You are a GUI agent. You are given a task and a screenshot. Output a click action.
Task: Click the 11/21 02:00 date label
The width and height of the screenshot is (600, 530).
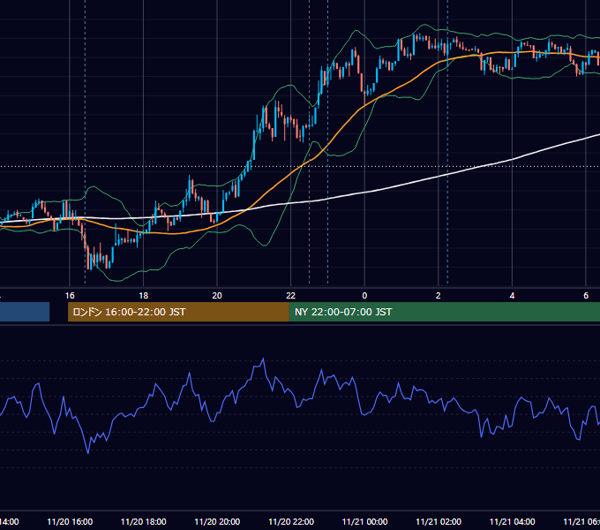439,521
